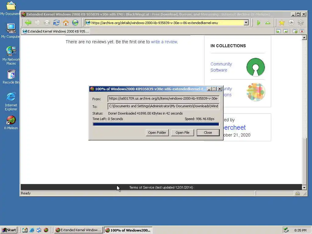The height and width of the screenshot is (234, 312).
Task: Click 'Time Left: 0 Seconds' text
Action: pos(108,119)
